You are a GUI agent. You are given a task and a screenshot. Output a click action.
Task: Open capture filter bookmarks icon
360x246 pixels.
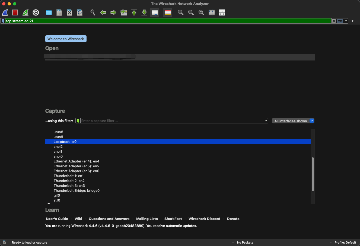(x=78, y=121)
